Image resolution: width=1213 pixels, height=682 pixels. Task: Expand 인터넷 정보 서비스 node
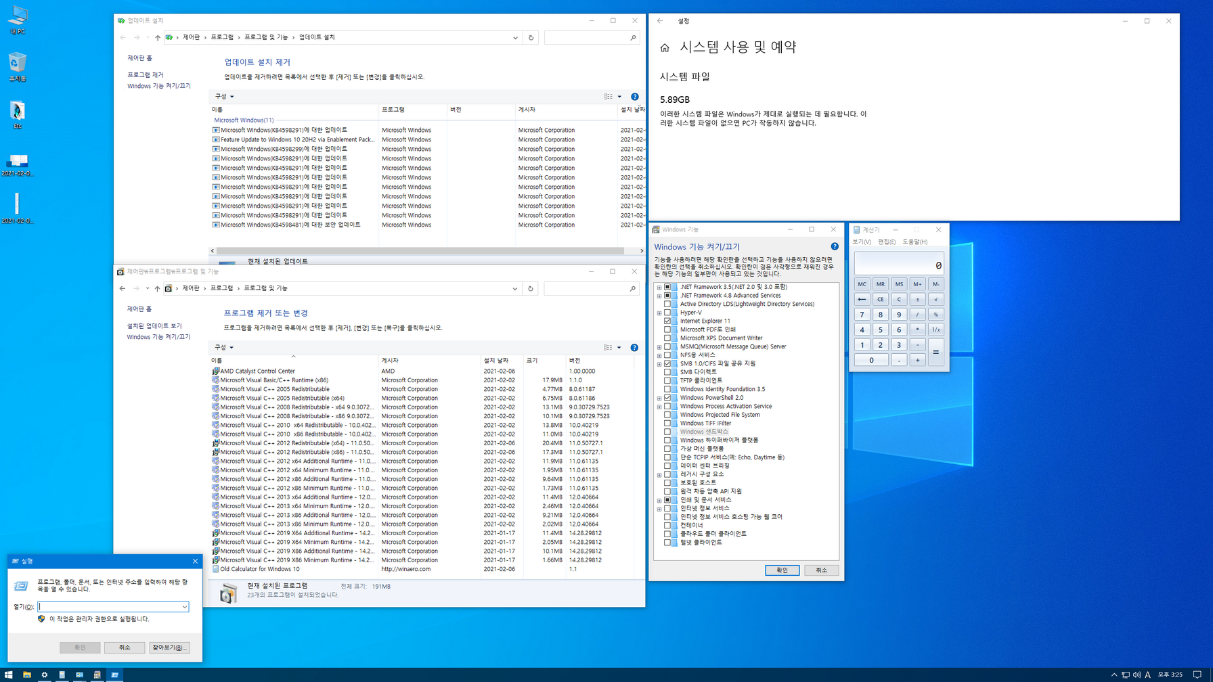[x=659, y=509]
